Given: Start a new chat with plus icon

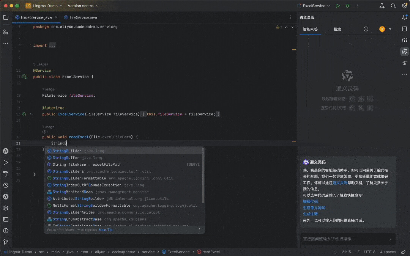Looking at the screenshot, I should (x=366, y=29).
